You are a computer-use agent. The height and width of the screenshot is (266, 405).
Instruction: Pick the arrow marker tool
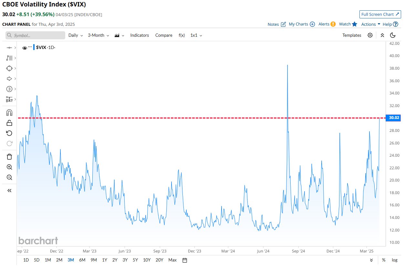coord(9,79)
